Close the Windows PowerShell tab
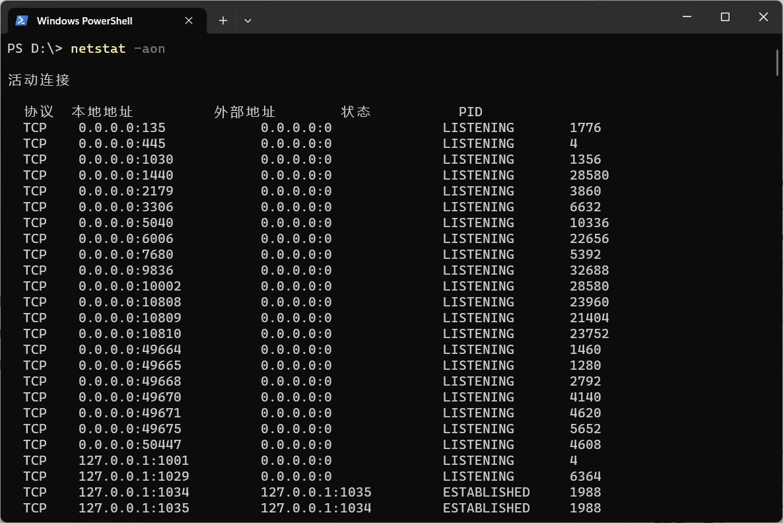Viewport: 783px width, 523px height. tap(189, 20)
